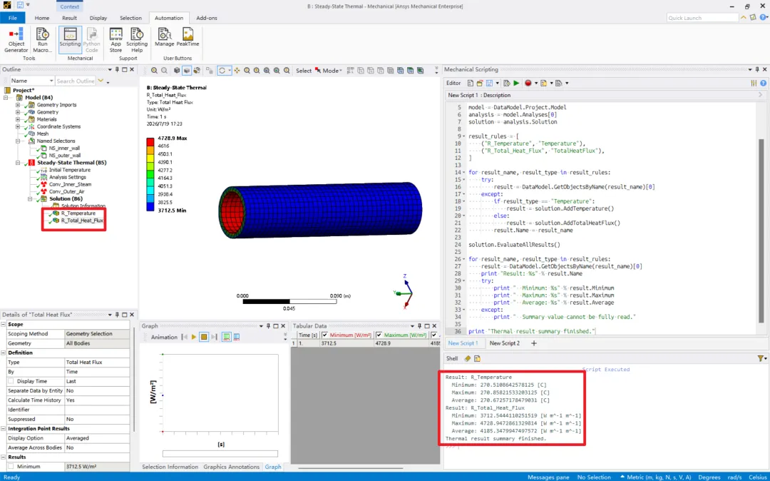This screenshot has height=481, width=770.
Task: Click the animation frame slider bar
Action: pyautogui.click(x=220, y=453)
